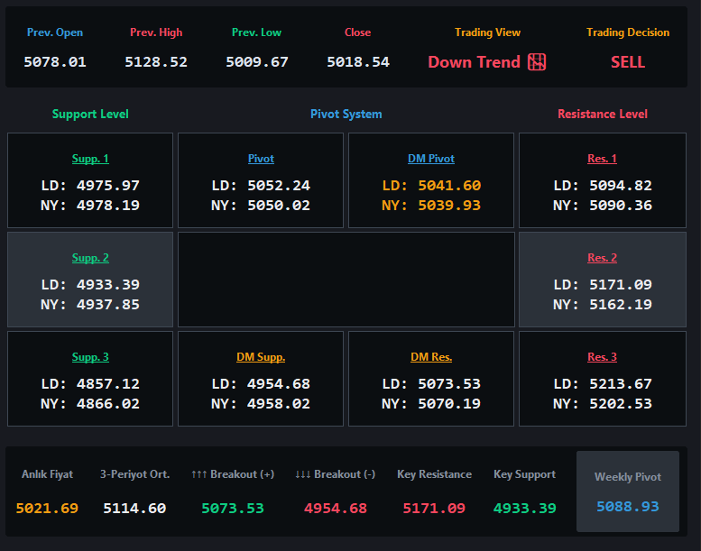Click the Breakout (+) label
This screenshot has width=701, height=551.
point(233,474)
